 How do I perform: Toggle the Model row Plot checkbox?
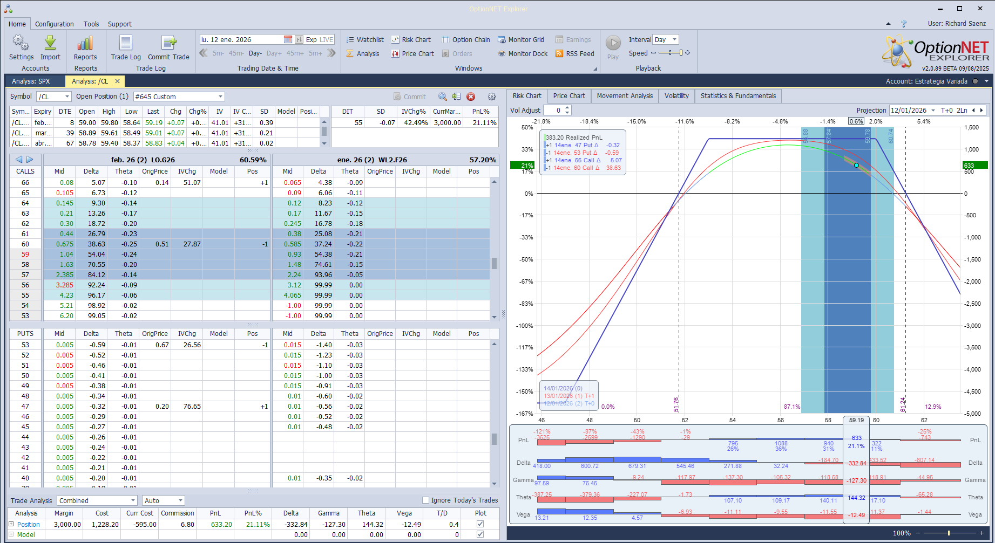480,534
